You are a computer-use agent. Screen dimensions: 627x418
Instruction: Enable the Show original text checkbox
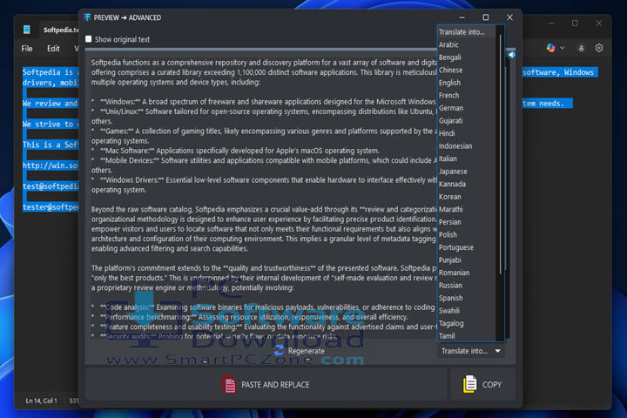pyautogui.click(x=88, y=39)
